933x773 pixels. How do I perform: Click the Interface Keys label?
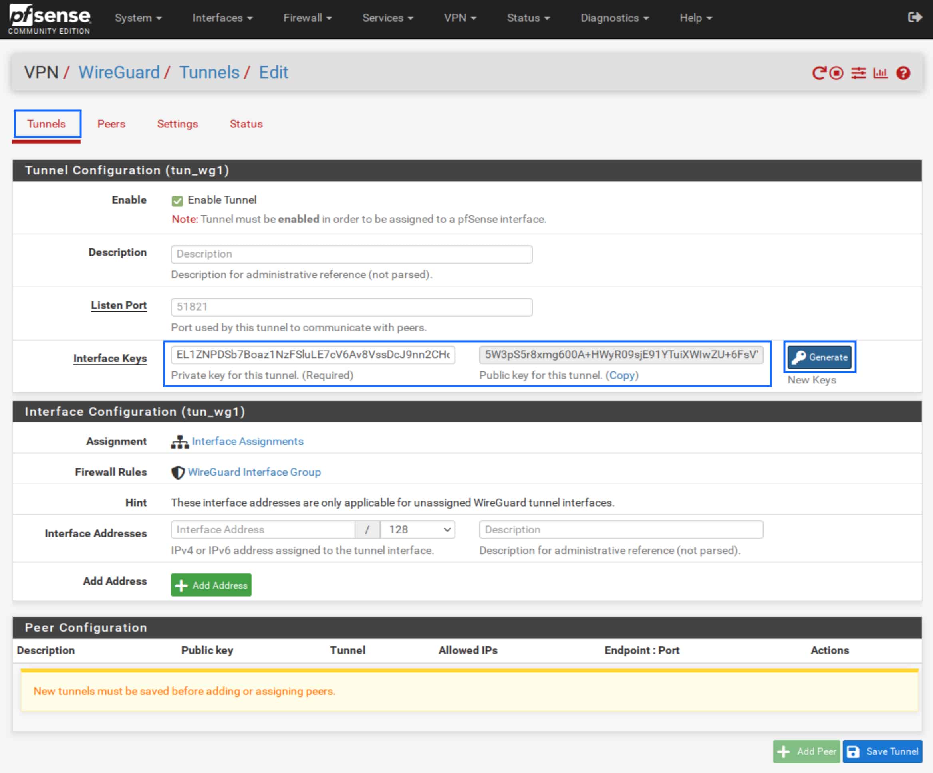[x=110, y=359]
